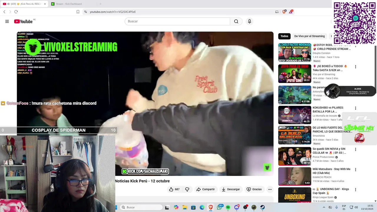Open options for Miki Matsubara video
The image size is (377, 212).
[x=355, y=170]
